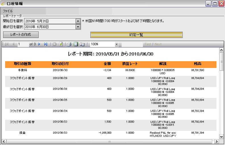Click the amount 1,500
The width and height of the screenshot is (225, 145).
coord(108,122)
